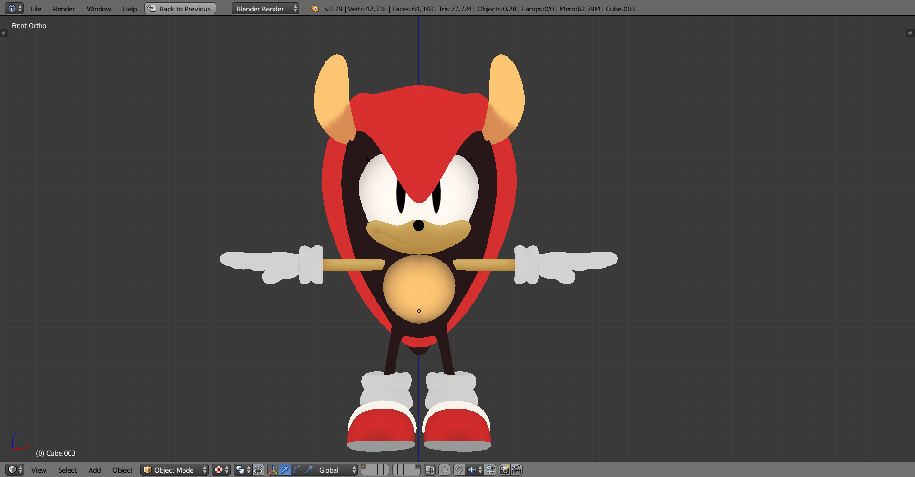Click the last layer button in the right layer grid
Viewport: 915px width, 477px height.
(417, 473)
